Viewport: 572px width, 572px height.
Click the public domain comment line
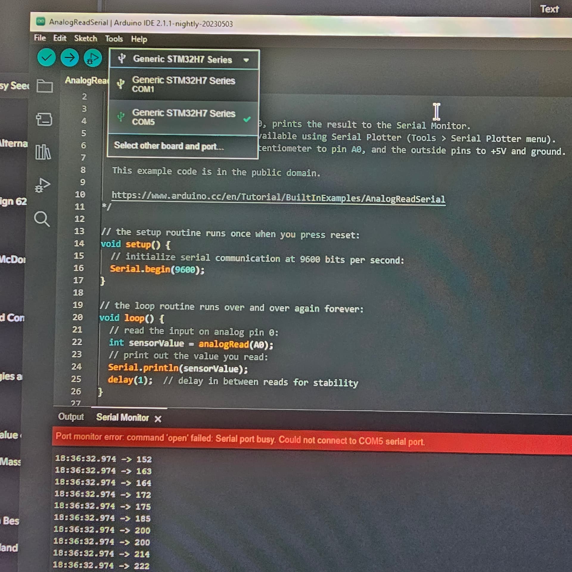point(216,172)
